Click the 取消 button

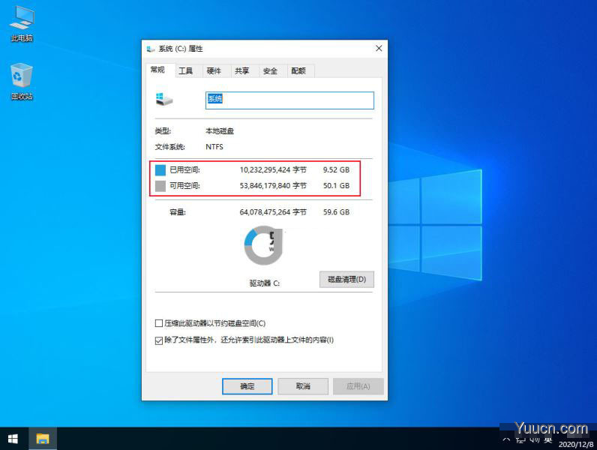click(x=303, y=386)
